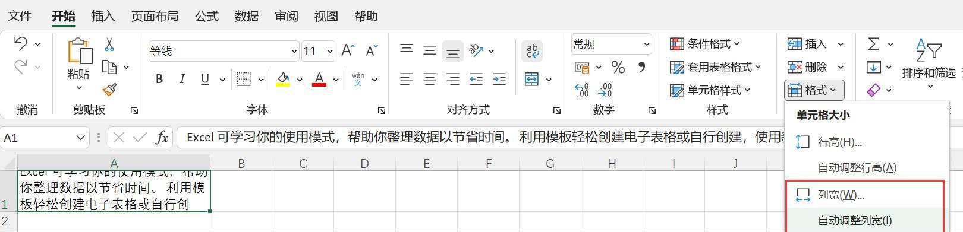Click the Increase Font Size icon
Image resolution: width=963 pixels, height=232 pixels.
tap(348, 51)
